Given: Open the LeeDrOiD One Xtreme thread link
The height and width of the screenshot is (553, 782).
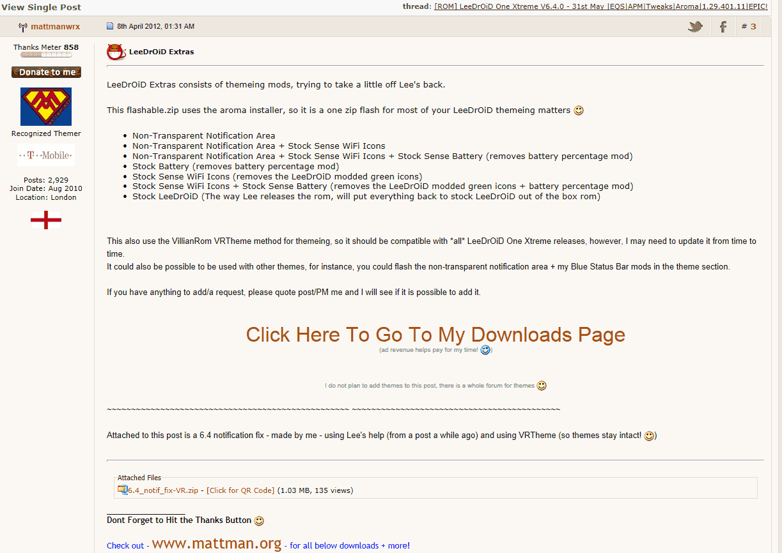Looking at the screenshot, I should tap(601, 7).
